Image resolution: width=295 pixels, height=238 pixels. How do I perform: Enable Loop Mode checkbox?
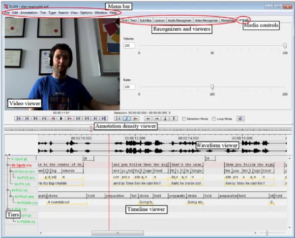pyautogui.click(x=214, y=119)
